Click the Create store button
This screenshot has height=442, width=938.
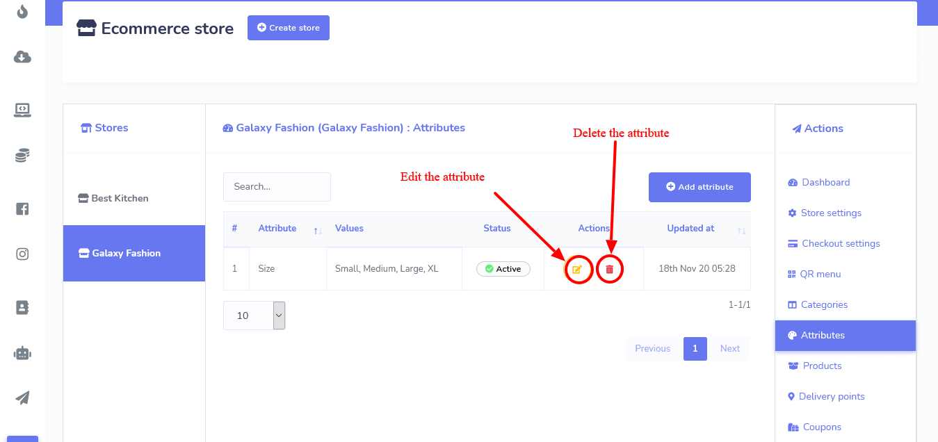(289, 28)
